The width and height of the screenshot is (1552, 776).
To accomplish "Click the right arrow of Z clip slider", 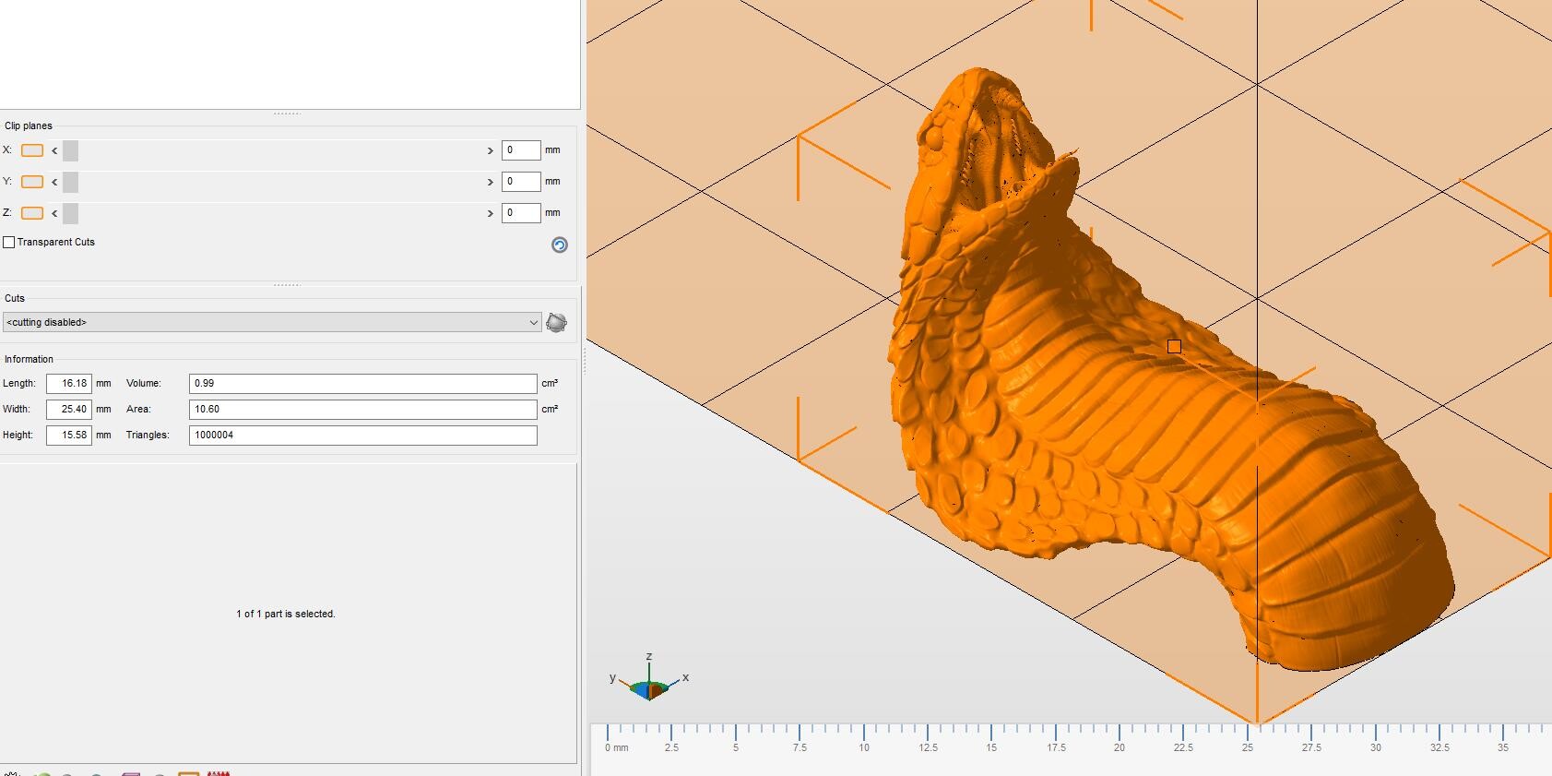I will [x=490, y=213].
